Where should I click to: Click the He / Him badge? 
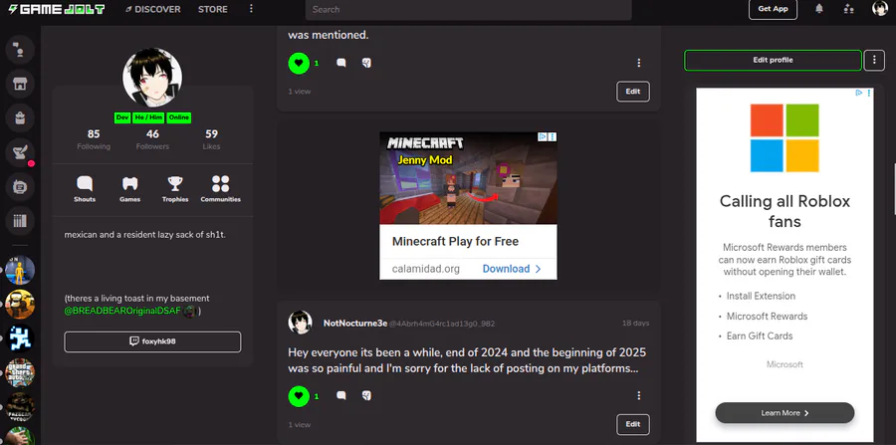[148, 117]
